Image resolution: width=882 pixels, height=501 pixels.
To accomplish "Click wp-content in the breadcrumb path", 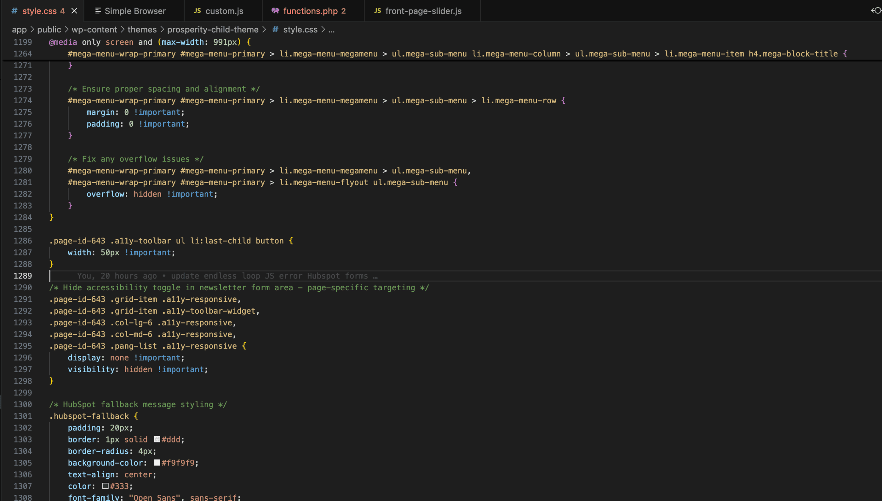I will point(94,30).
